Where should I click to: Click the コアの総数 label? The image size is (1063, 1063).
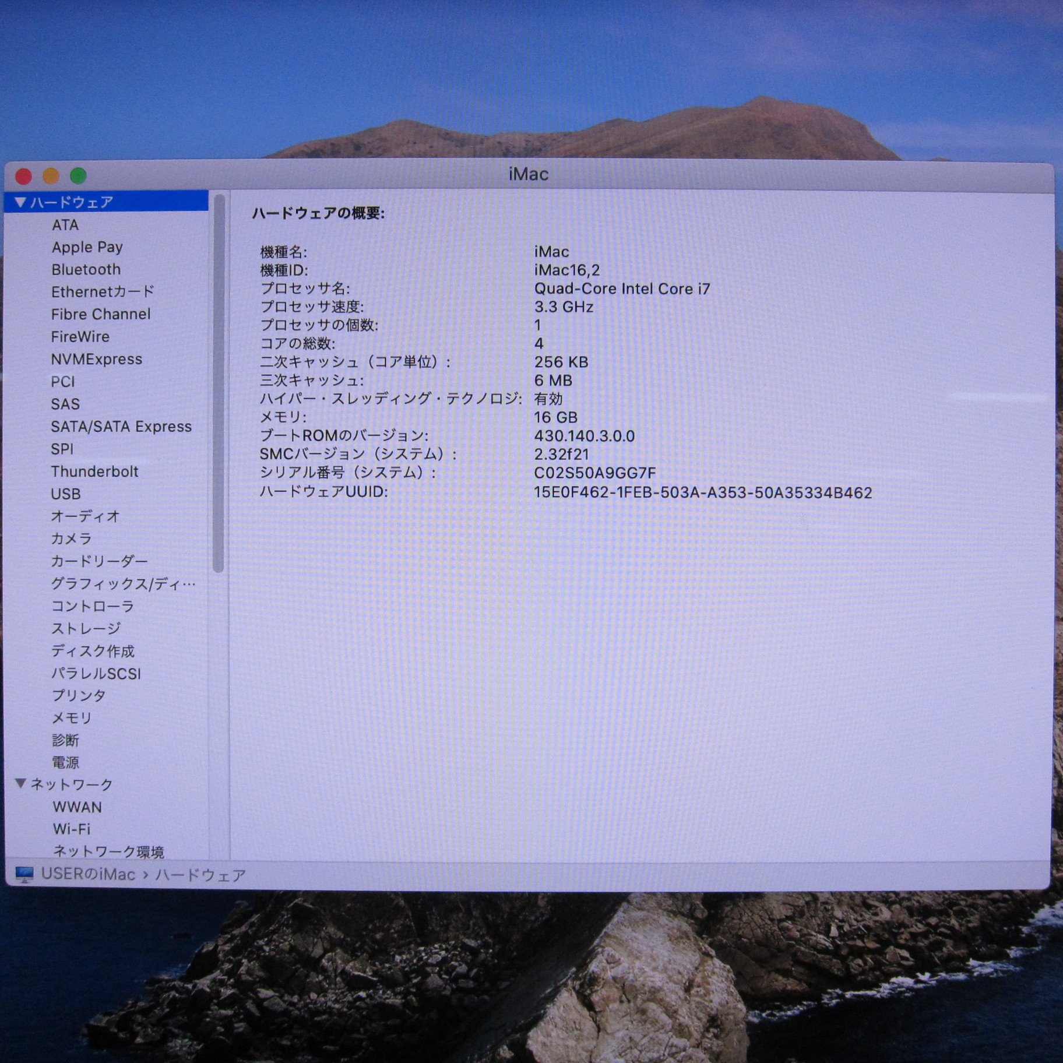(x=297, y=344)
